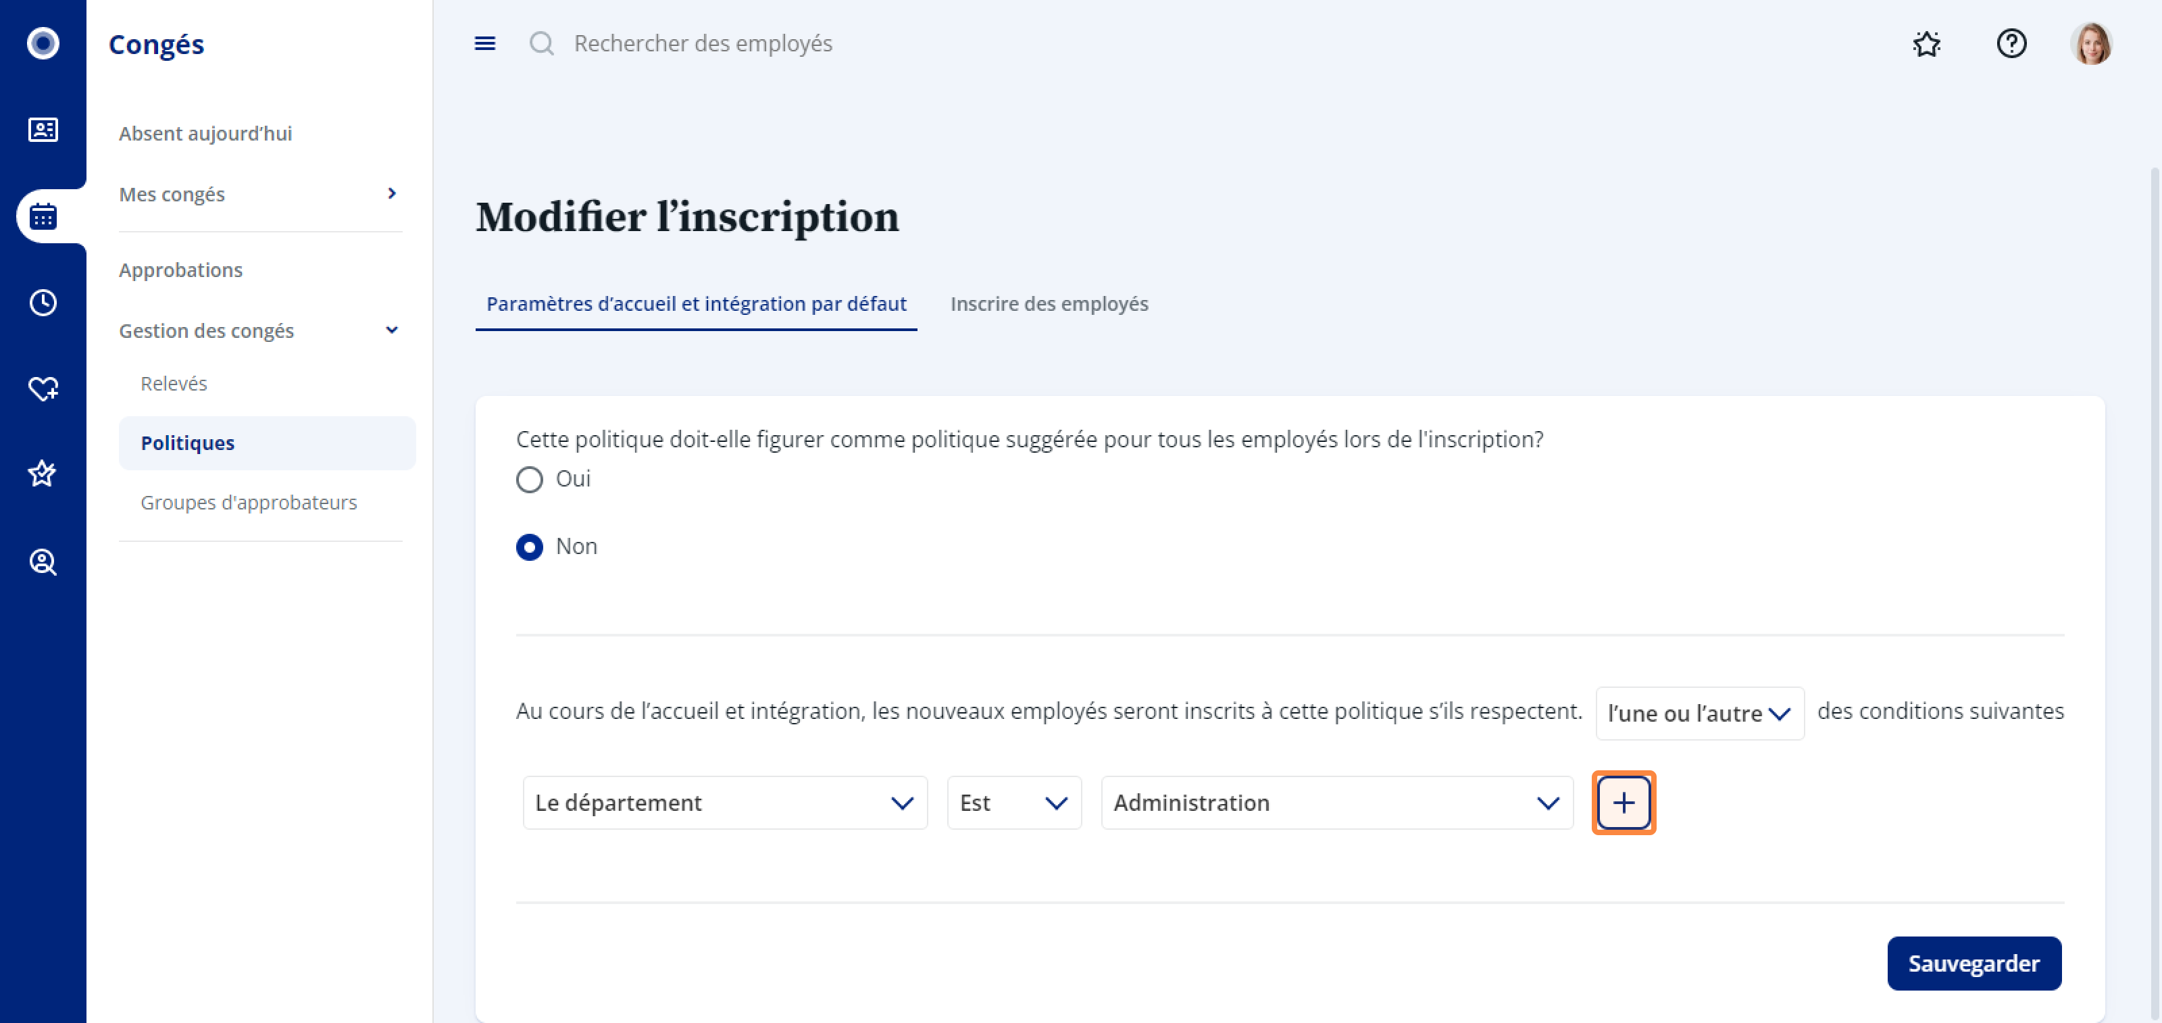Image resolution: width=2162 pixels, height=1023 pixels.
Task: Focus the Rechercher des employés search field
Action: [703, 44]
